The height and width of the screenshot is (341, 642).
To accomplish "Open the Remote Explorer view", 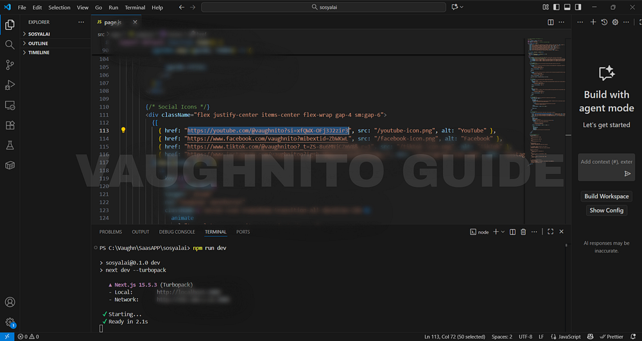I will (10, 105).
